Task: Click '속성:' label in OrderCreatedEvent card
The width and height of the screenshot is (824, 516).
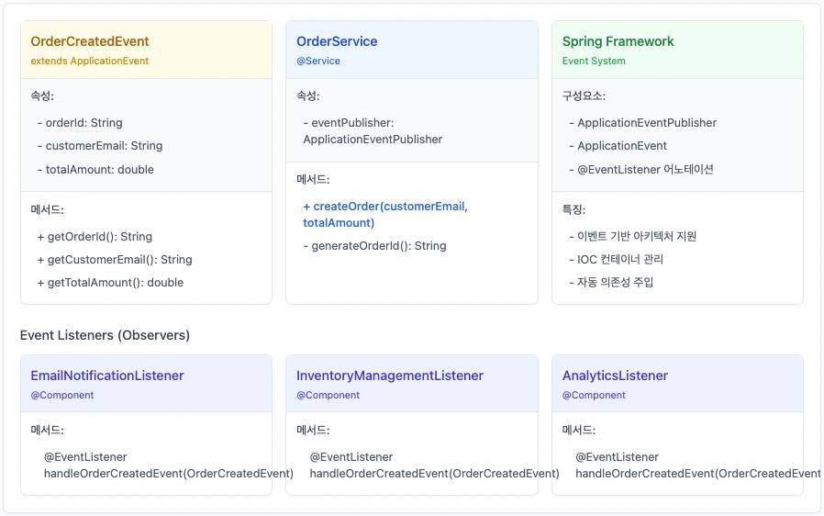Action: pos(42,96)
